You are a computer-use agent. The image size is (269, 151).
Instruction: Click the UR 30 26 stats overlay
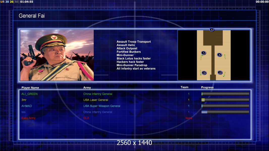(x=10, y=2)
